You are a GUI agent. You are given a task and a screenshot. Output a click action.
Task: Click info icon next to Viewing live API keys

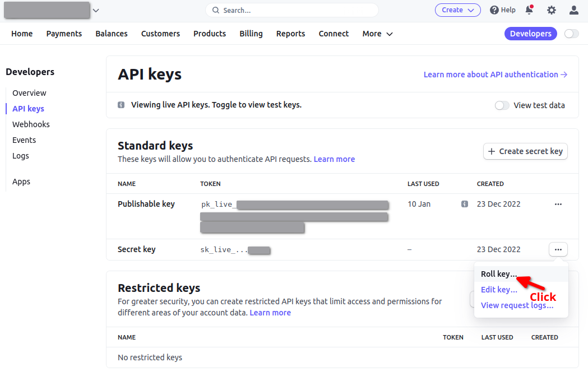coord(121,105)
